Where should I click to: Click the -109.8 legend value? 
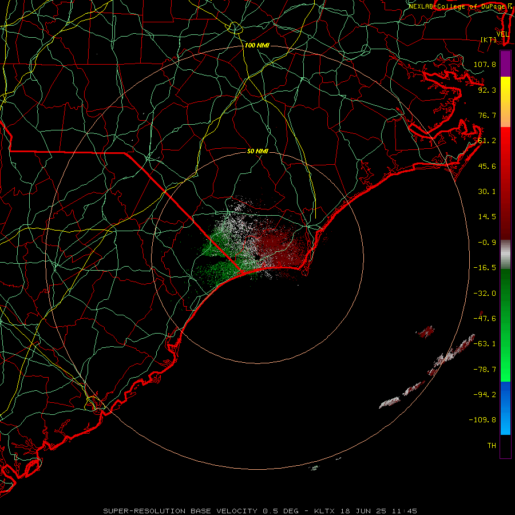482,420
